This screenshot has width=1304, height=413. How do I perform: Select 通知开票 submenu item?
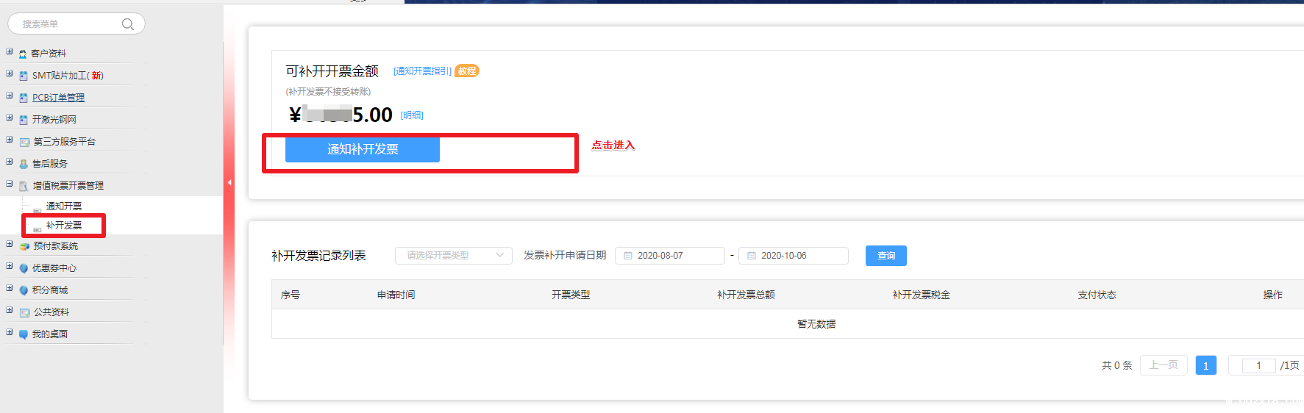pyautogui.click(x=64, y=206)
